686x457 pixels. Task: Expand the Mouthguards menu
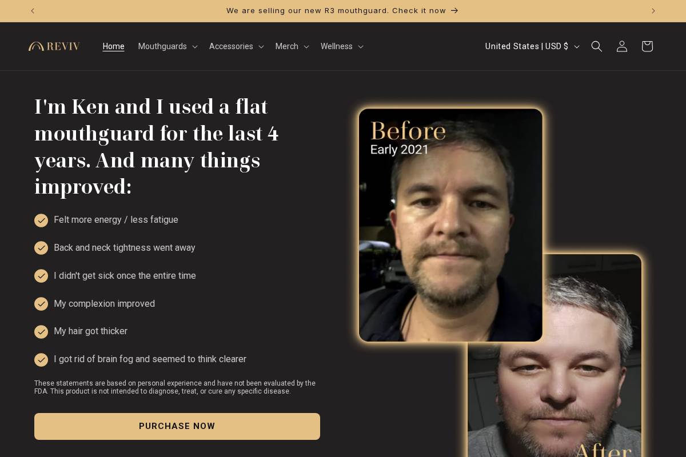point(167,46)
